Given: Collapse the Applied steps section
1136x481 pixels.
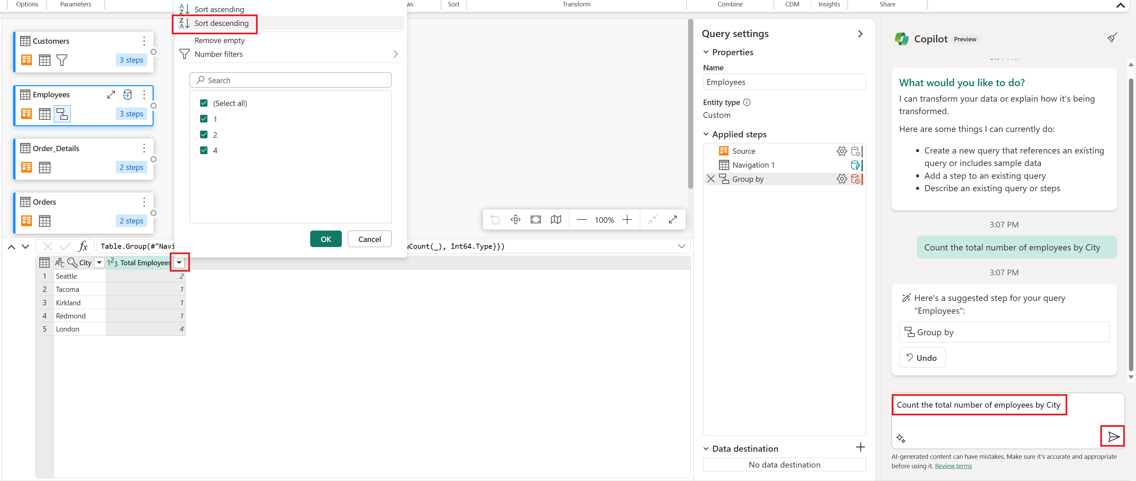Looking at the screenshot, I should (x=706, y=134).
